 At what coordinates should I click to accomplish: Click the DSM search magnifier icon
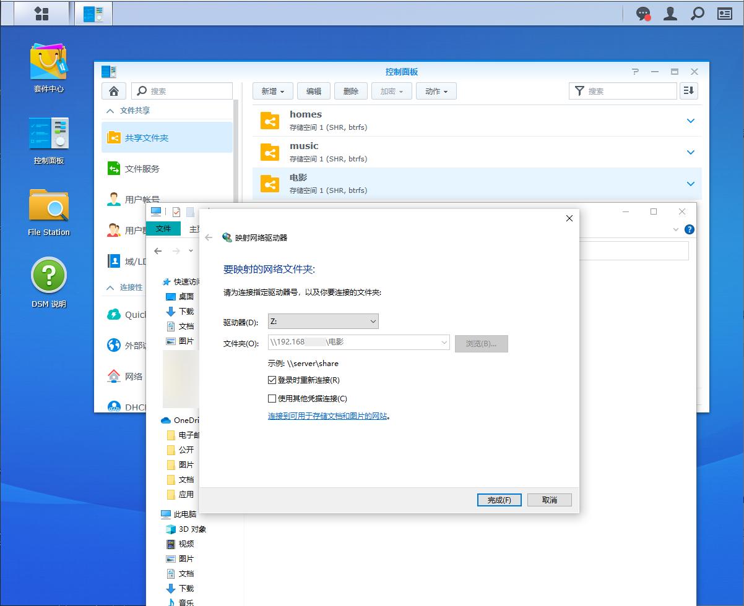(x=698, y=14)
